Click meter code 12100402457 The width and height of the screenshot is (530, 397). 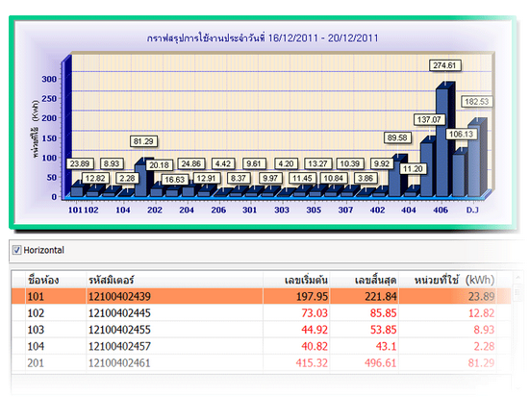[x=119, y=346]
